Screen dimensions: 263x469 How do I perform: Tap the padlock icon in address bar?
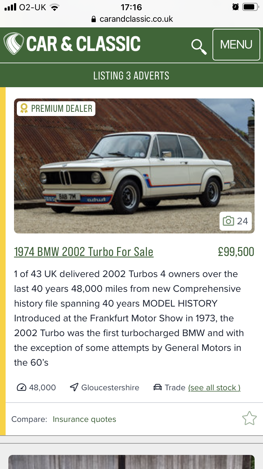(x=93, y=19)
